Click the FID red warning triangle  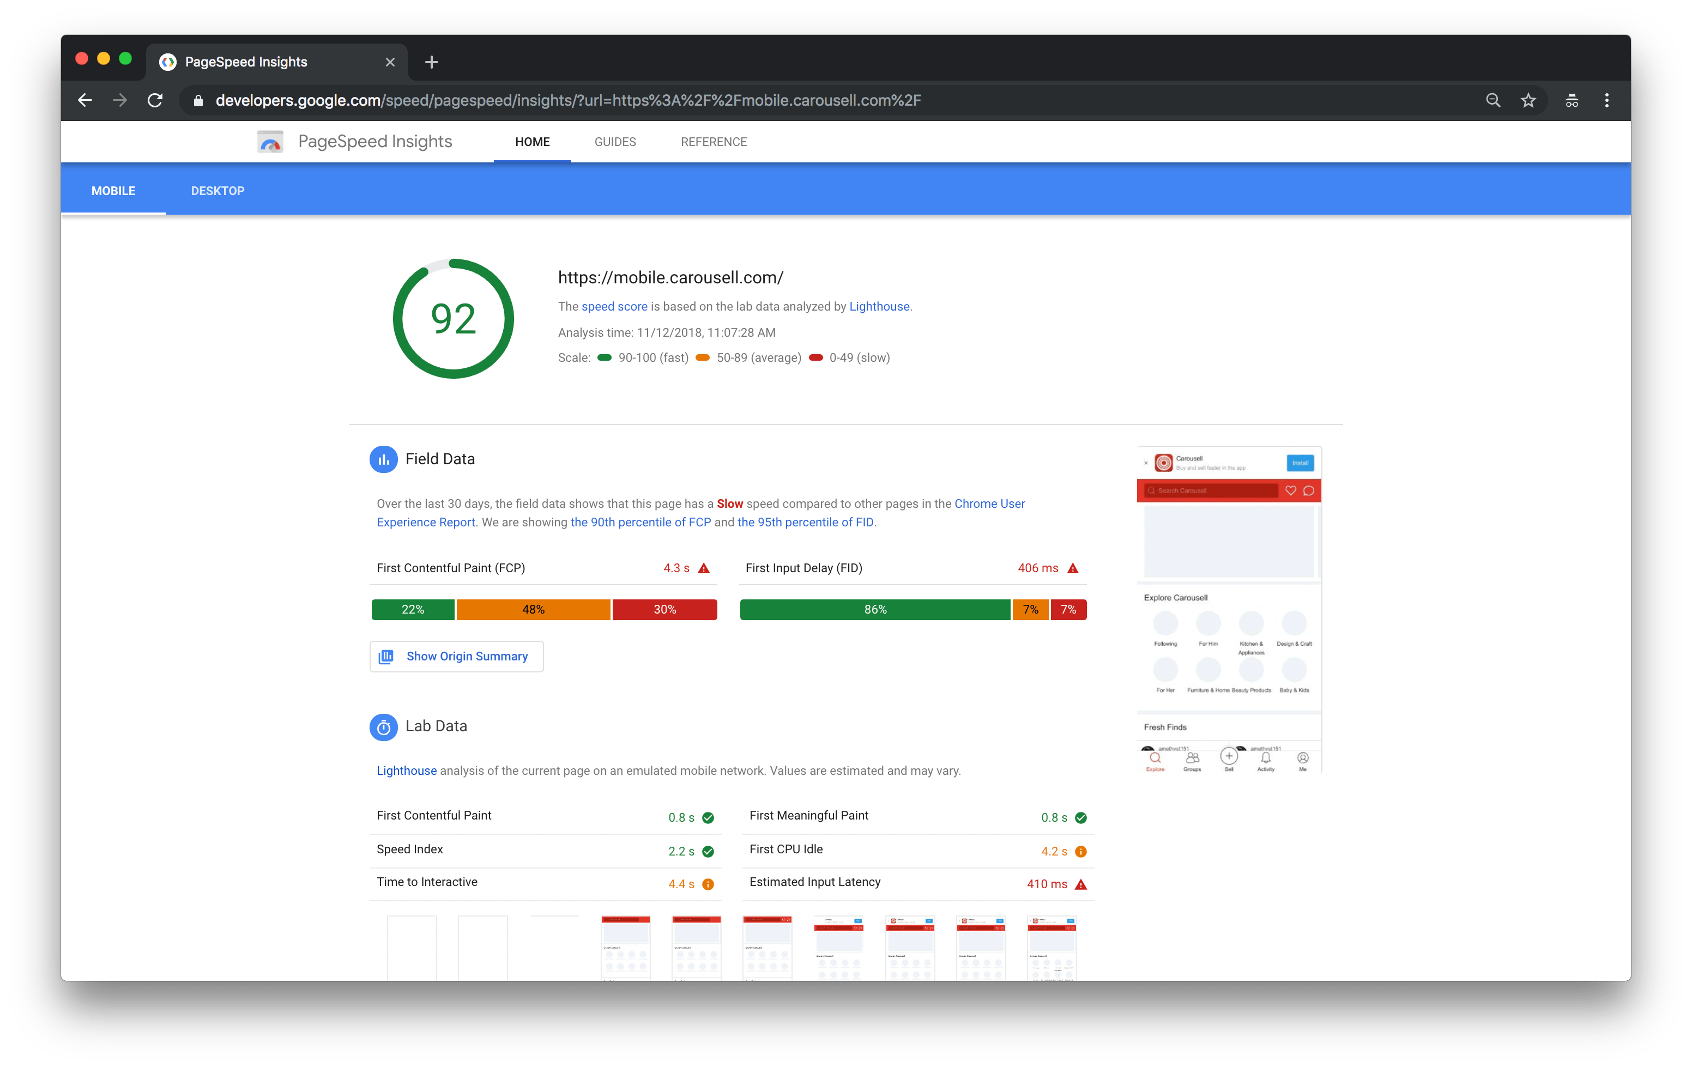tap(1073, 568)
